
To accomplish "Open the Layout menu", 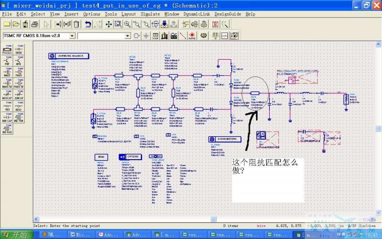I will [x=128, y=14].
